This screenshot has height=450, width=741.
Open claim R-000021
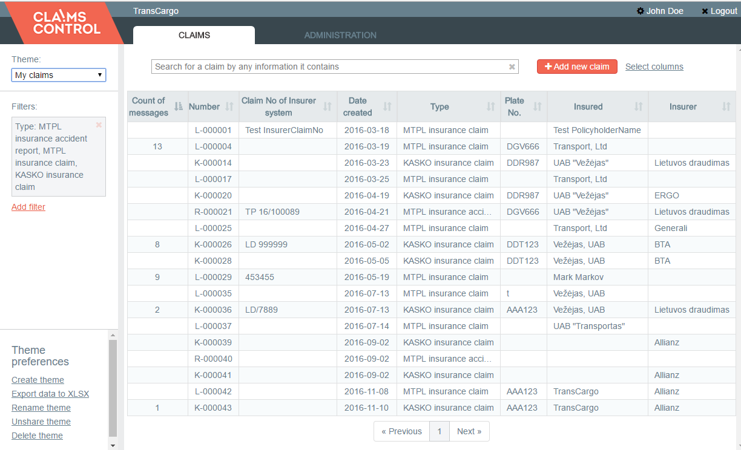coord(213,212)
